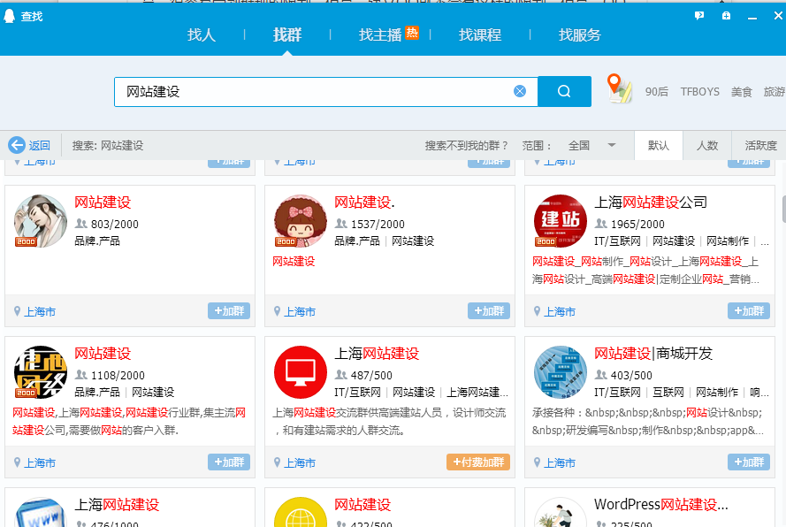This screenshot has height=527, width=786.
Task: Click the QQ penguin logo icon
Action: (x=9, y=16)
